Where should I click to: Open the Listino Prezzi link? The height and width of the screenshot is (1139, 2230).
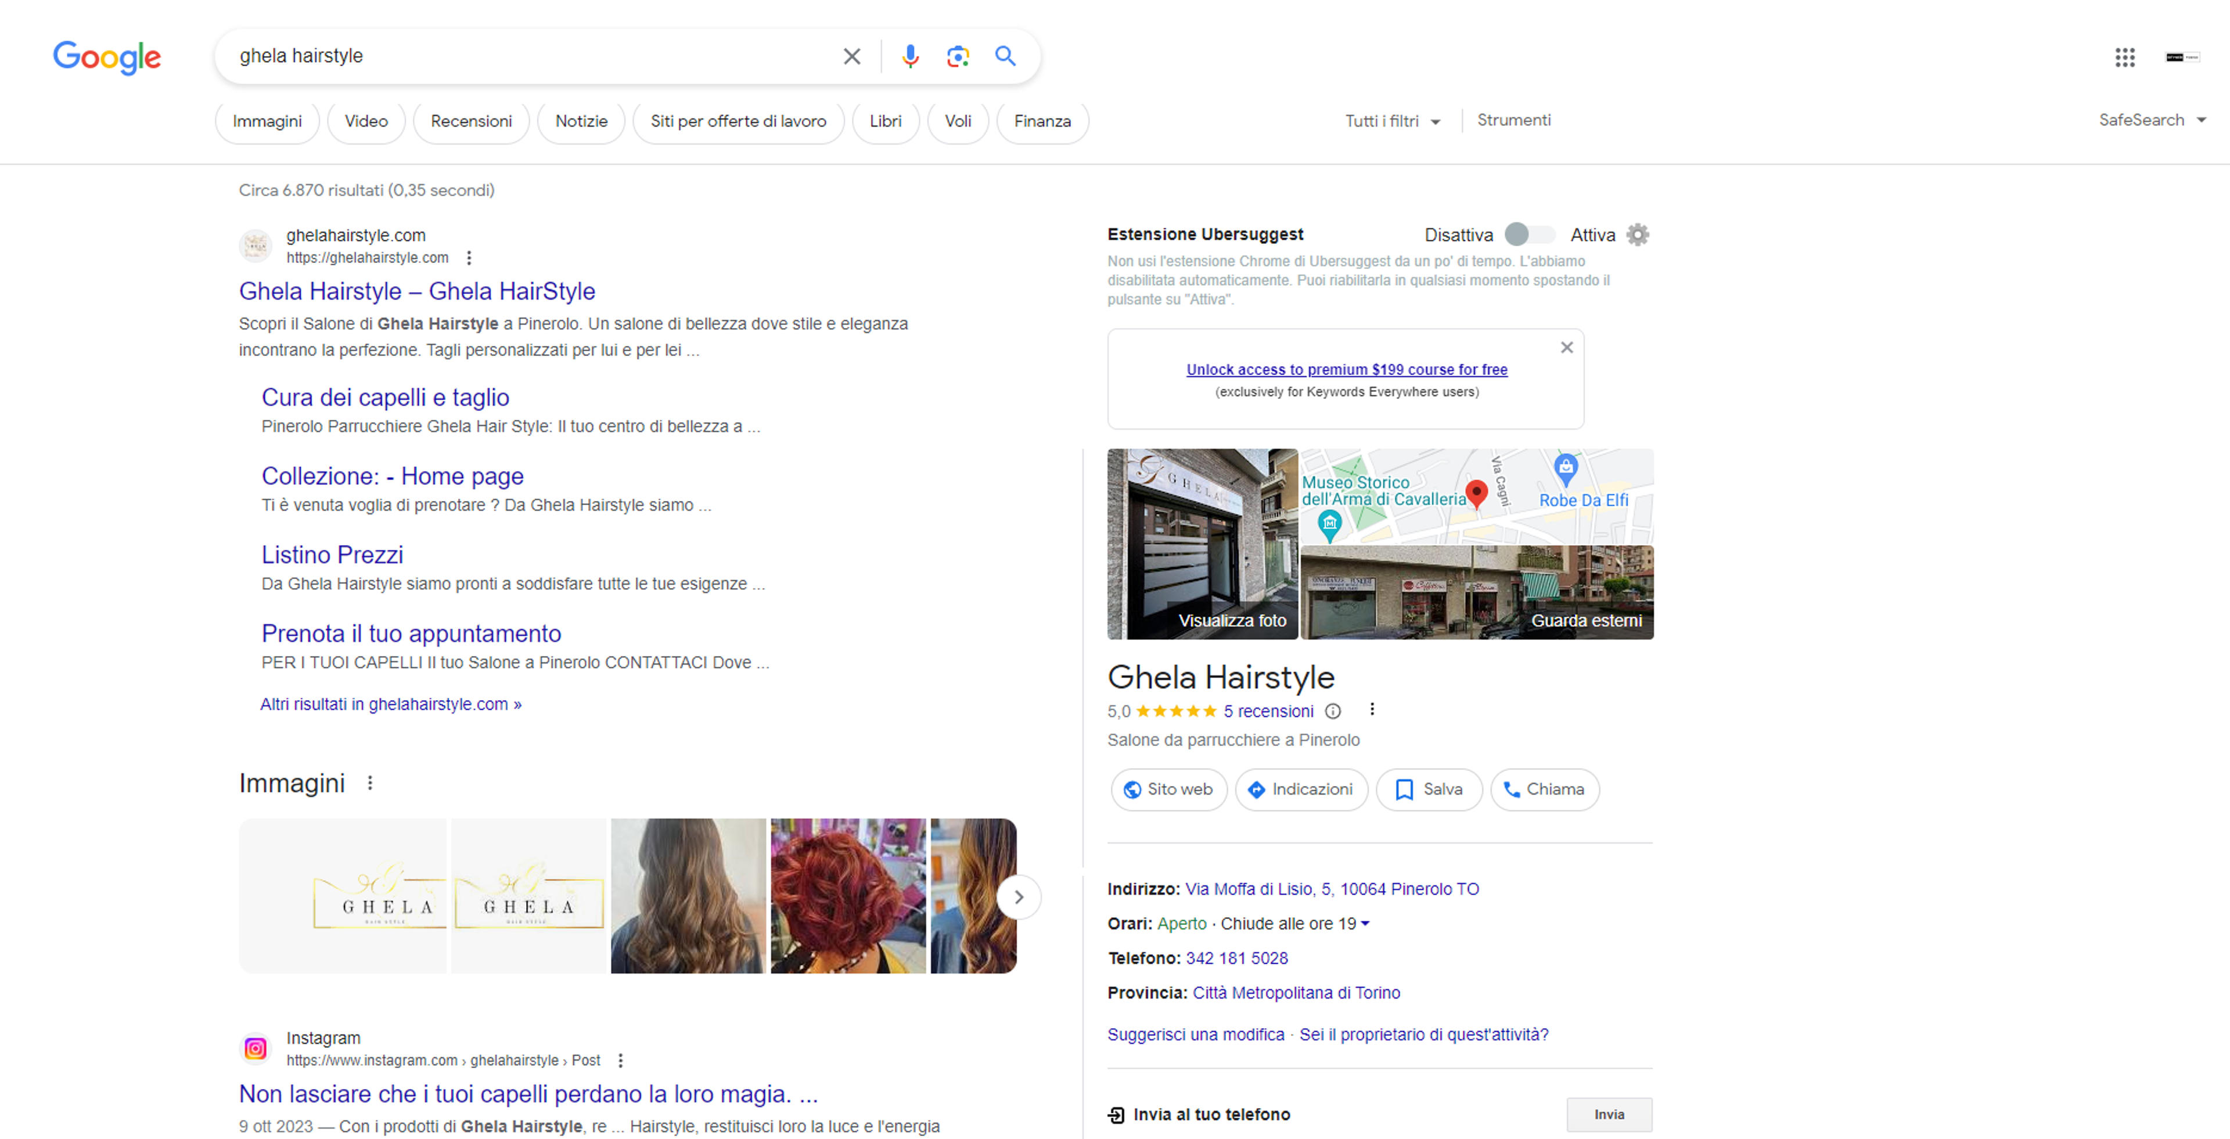332,555
